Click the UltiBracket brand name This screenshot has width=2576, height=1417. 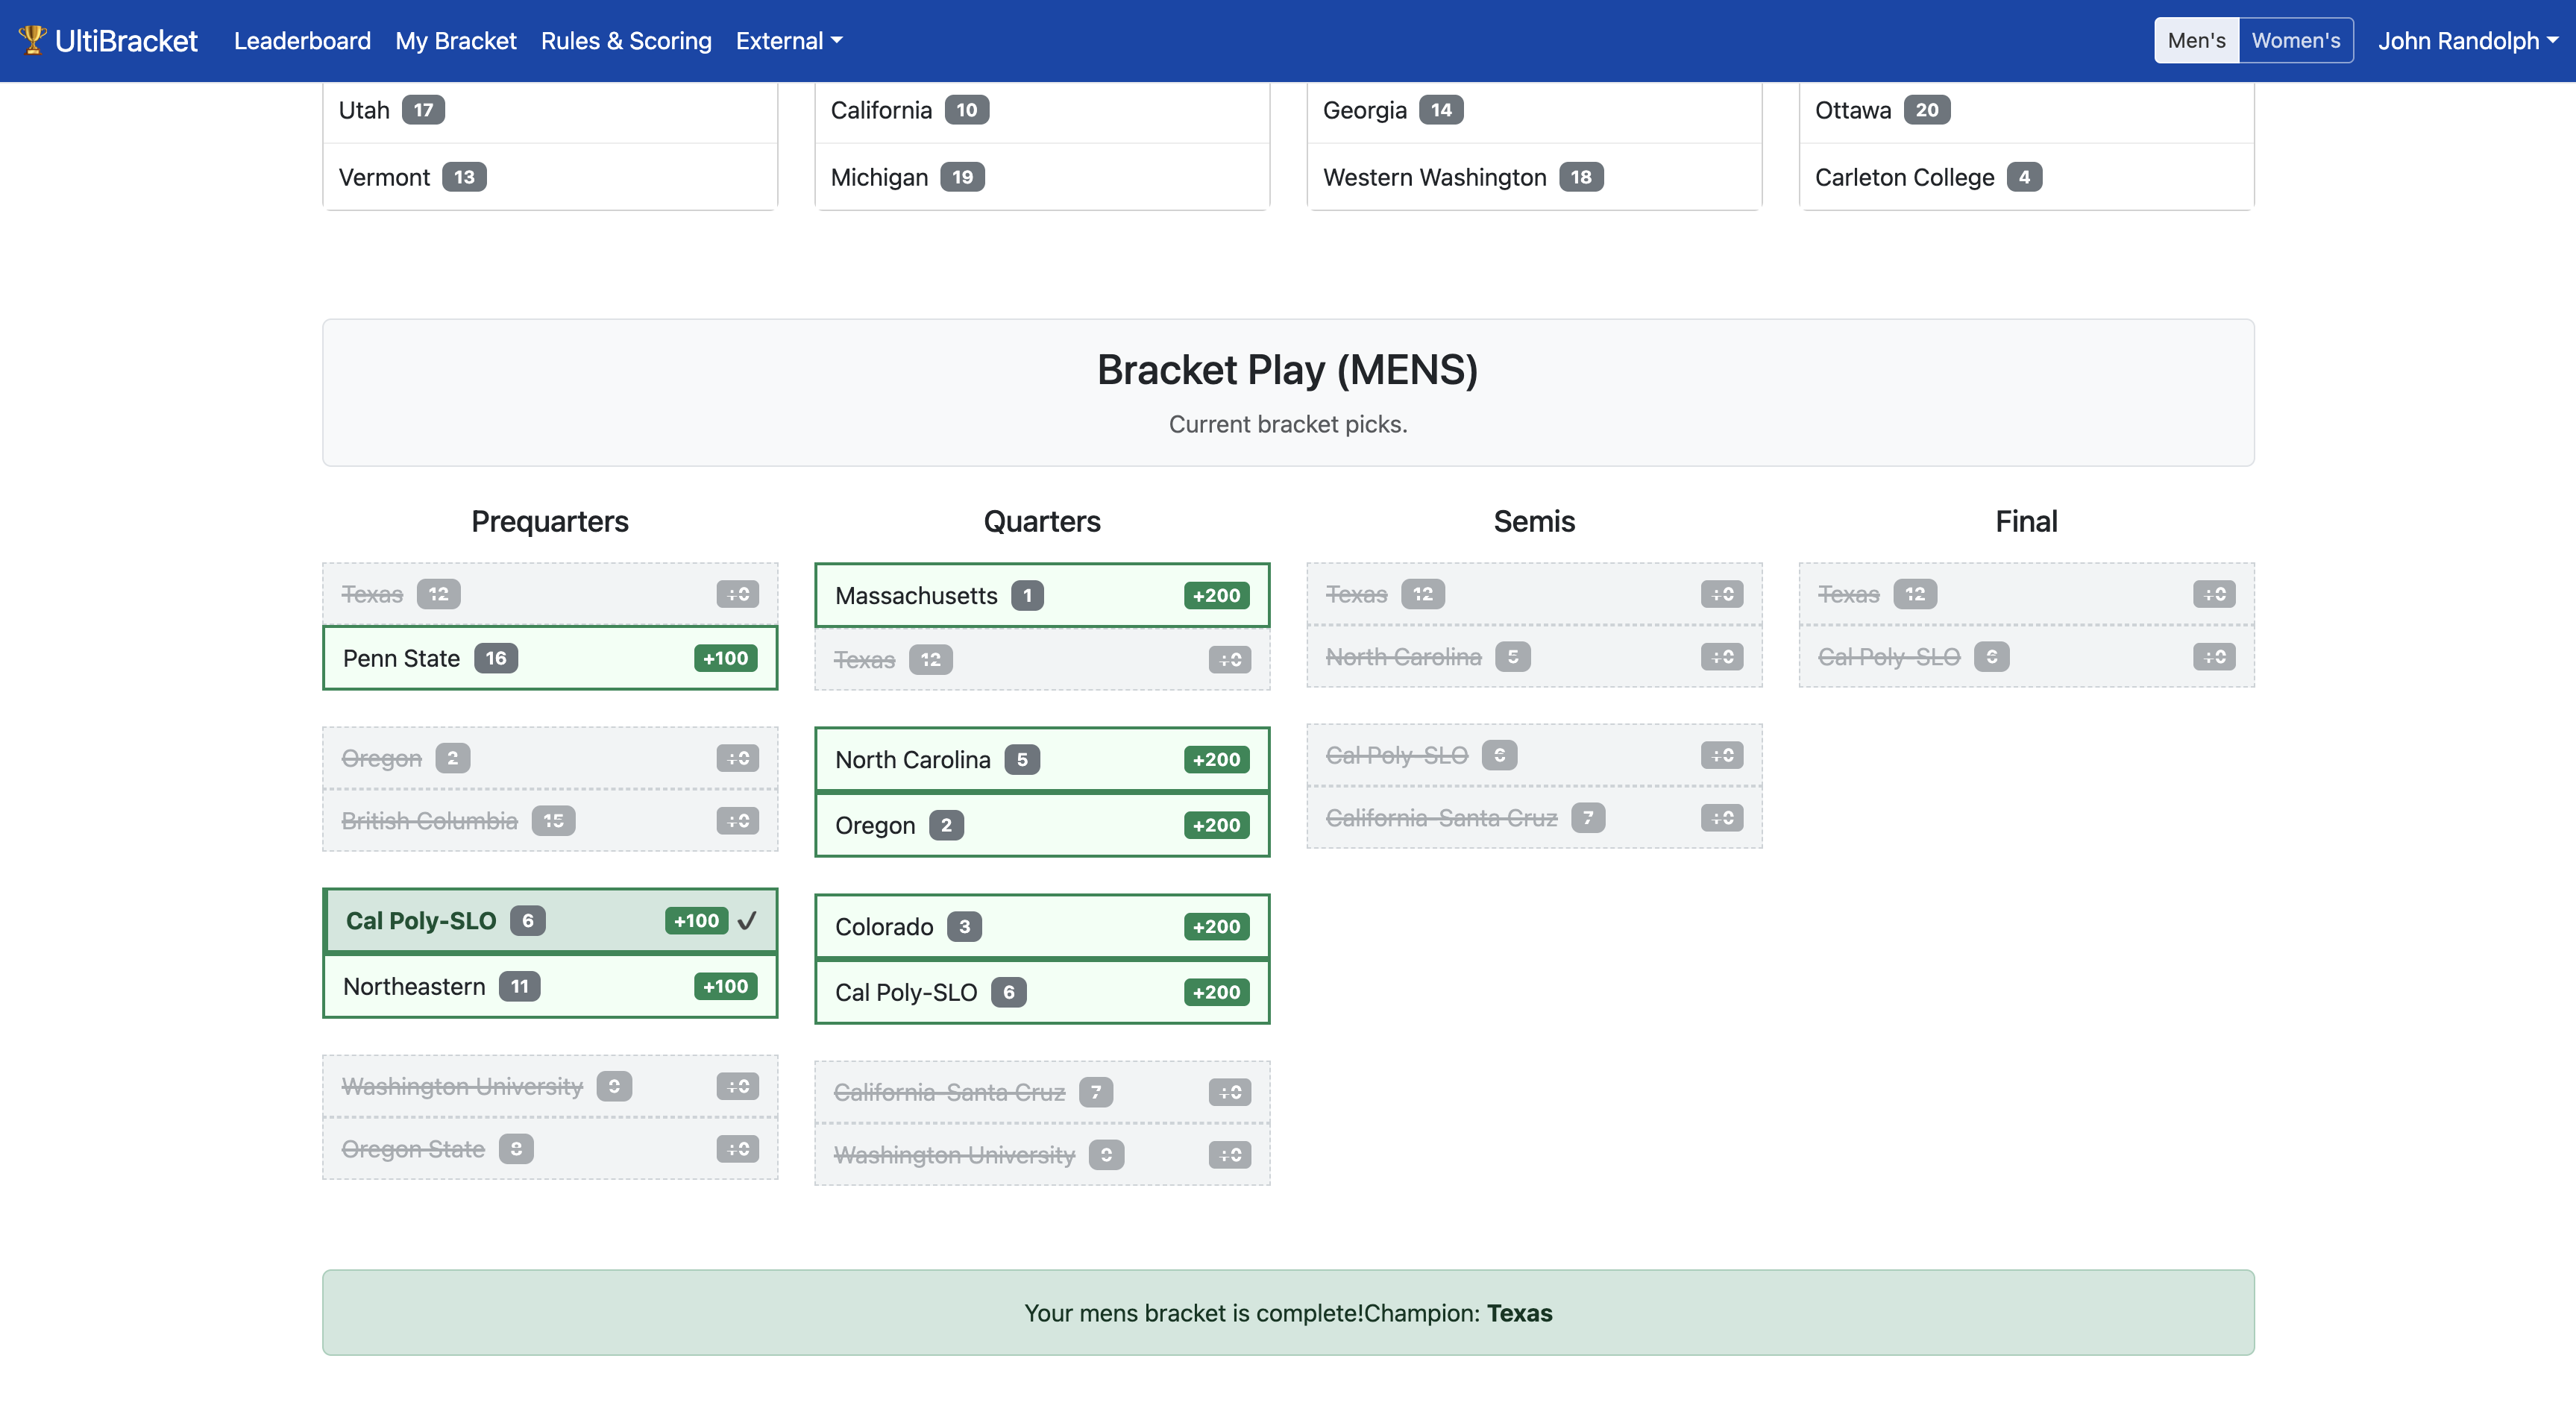coord(126,41)
